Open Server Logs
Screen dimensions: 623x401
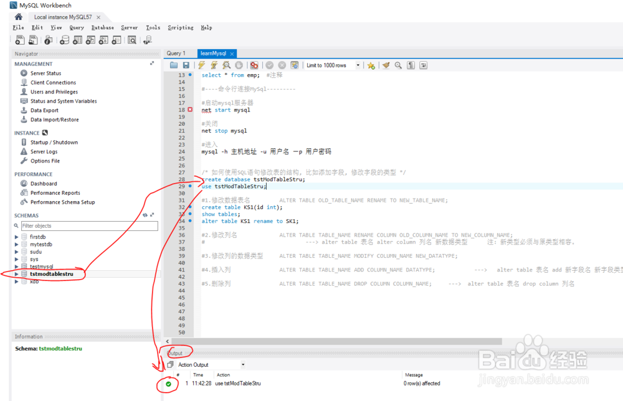[44, 152]
